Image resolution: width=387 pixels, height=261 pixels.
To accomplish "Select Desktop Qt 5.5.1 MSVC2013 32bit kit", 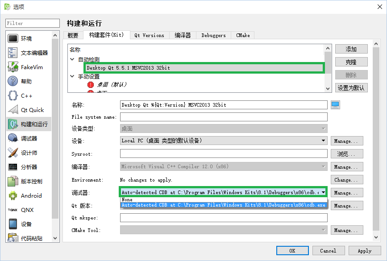I will tap(204, 68).
